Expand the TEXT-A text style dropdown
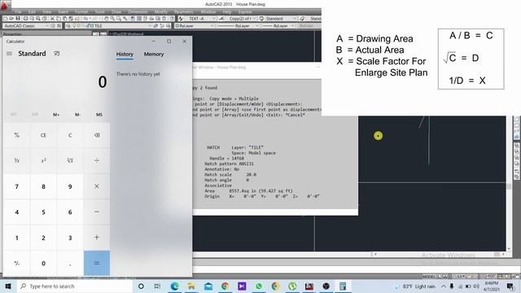 pos(214,19)
